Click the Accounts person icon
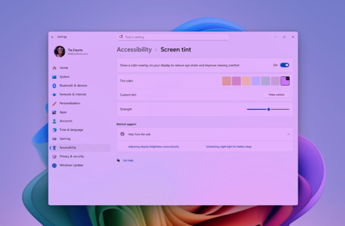Screen dimensions: 345x226 (x=54, y=121)
